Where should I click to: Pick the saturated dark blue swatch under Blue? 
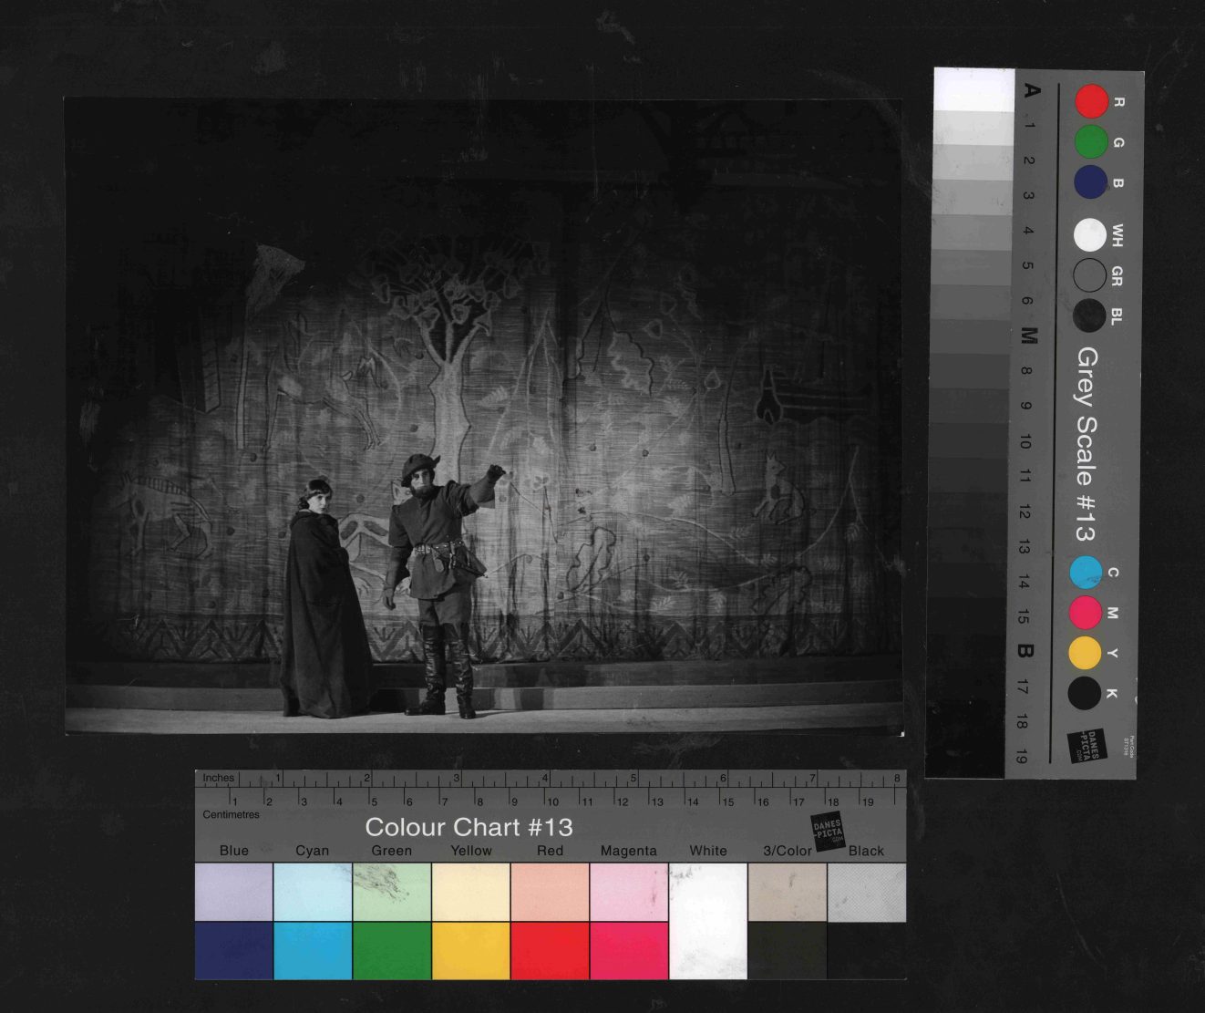click(233, 950)
